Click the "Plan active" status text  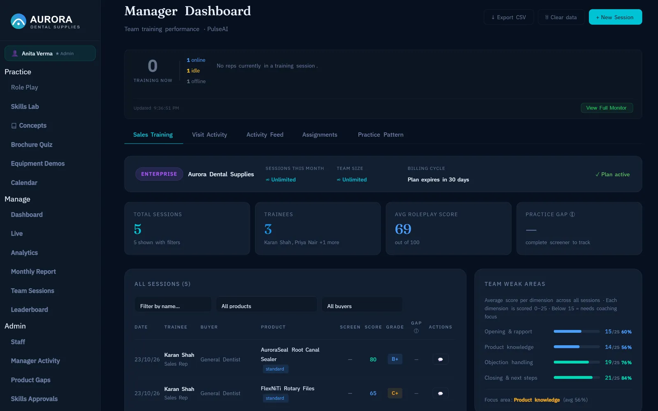click(x=612, y=175)
